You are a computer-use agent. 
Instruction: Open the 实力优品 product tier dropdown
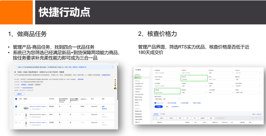point(194,80)
